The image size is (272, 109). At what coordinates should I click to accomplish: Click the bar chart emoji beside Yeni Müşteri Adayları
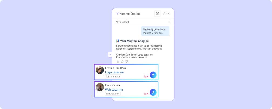117,41
